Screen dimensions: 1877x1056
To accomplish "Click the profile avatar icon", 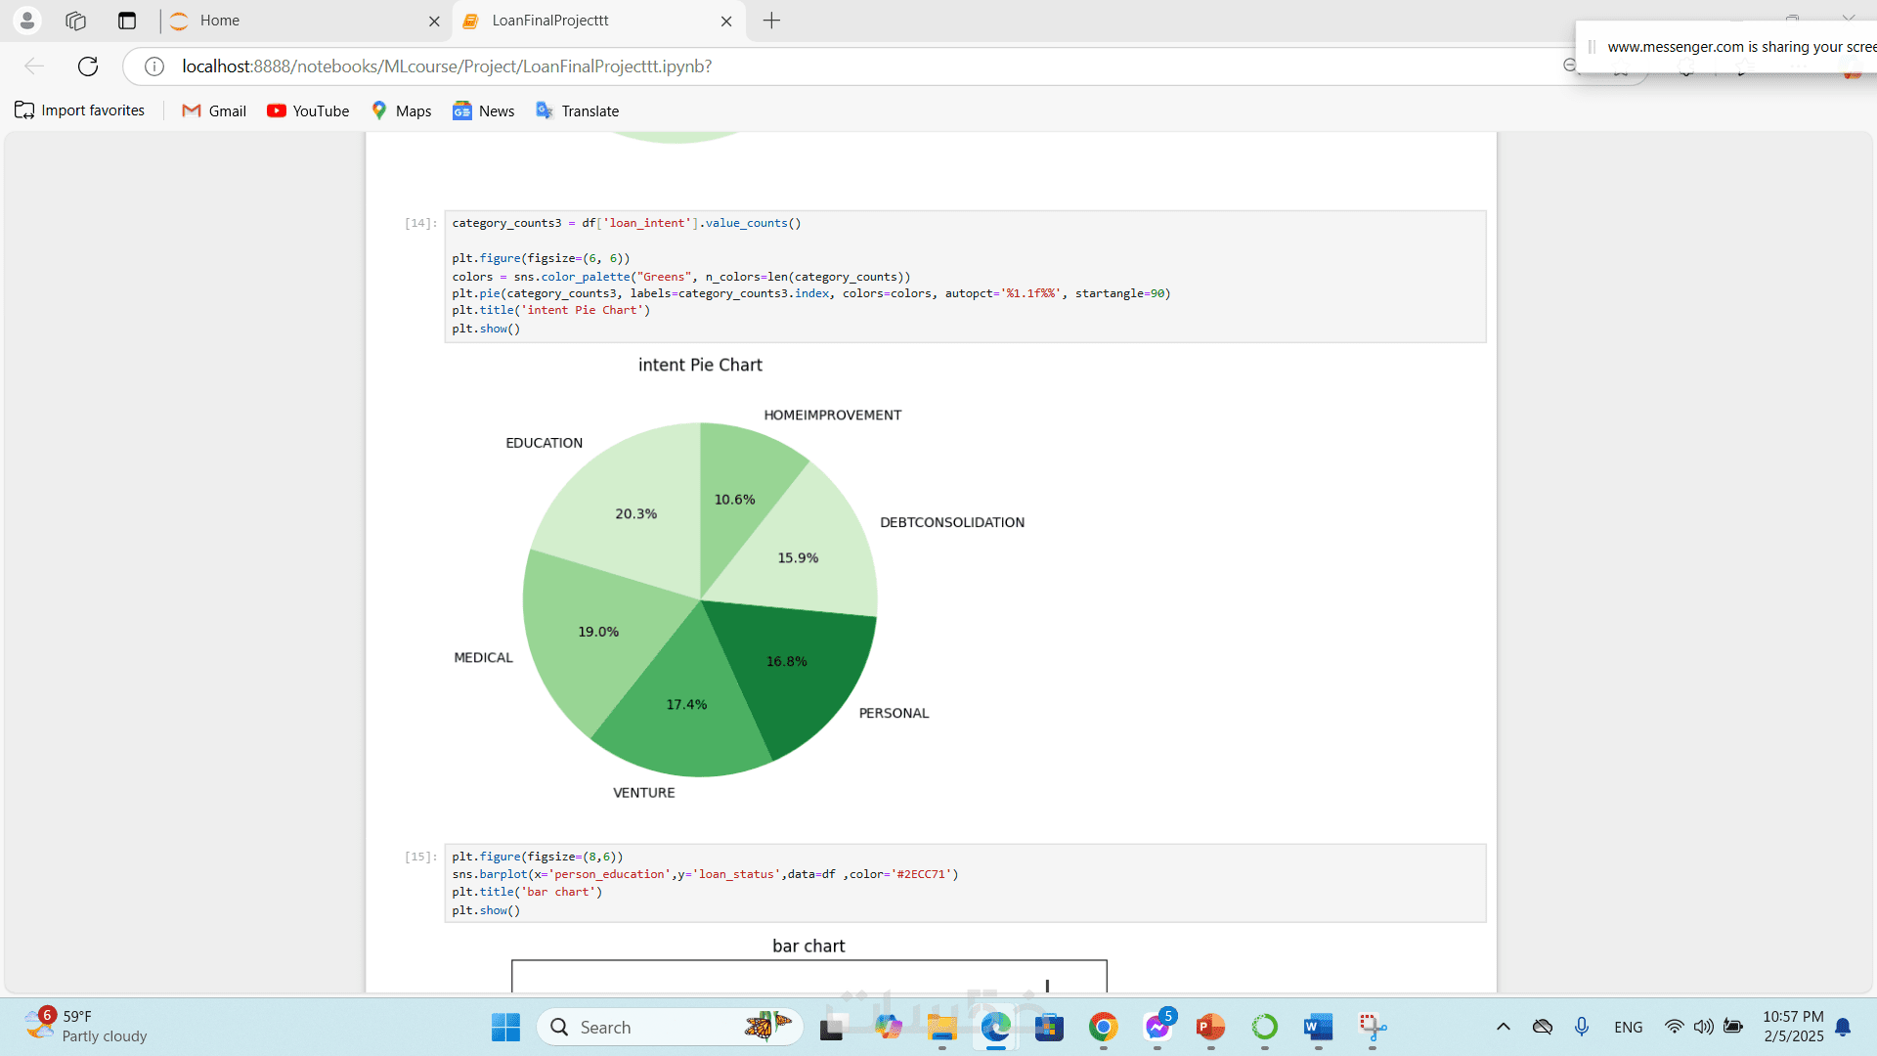I will (x=27, y=21).
